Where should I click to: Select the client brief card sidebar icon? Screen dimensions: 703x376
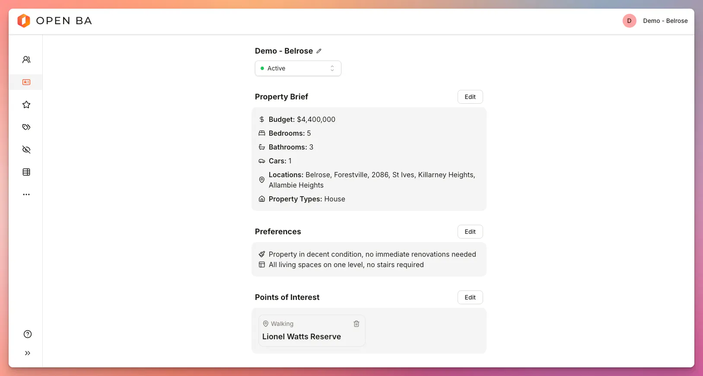click(x=26, y=82)
